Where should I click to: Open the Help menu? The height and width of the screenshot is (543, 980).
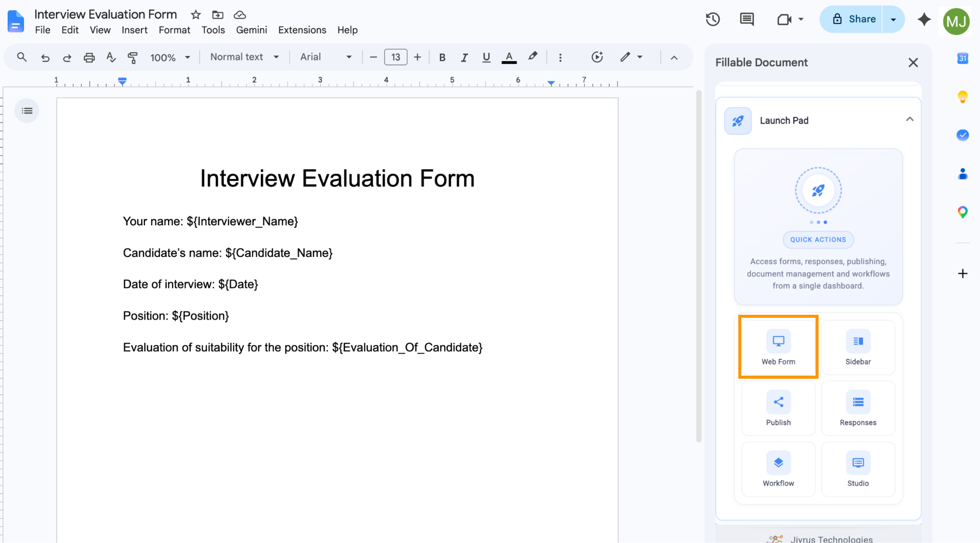click(347, 30)
